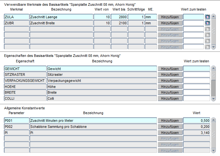220x156 pixels.
Task: Select the Wert bis field showing 2800
Action: [119, 17]
